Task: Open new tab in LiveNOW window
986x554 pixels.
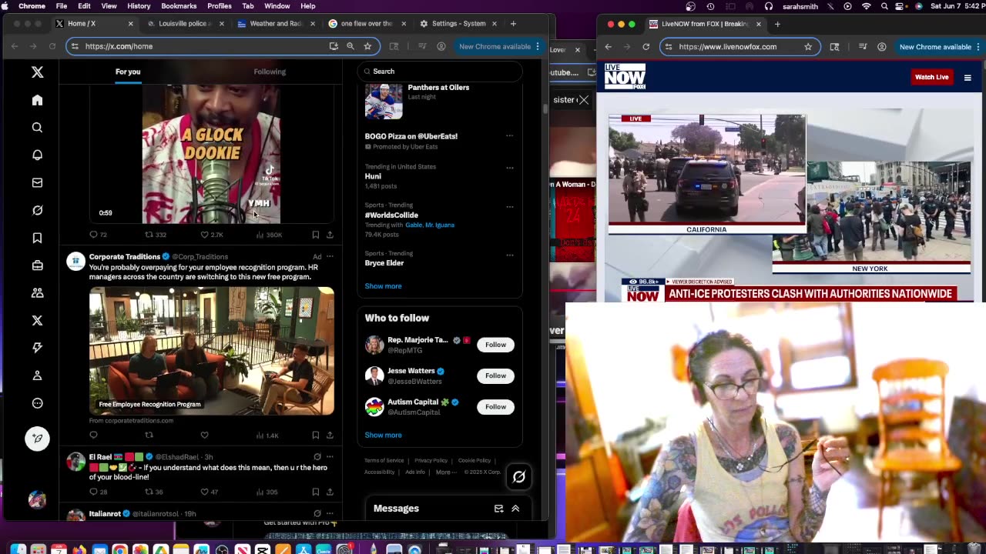Action: (x=777, y=24)
